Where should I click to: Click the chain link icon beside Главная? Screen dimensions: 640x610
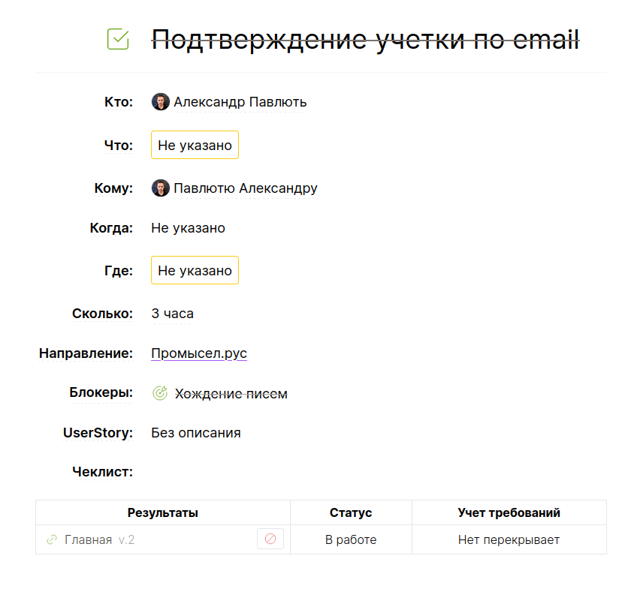pyautogui.click(x=52, y=539)
